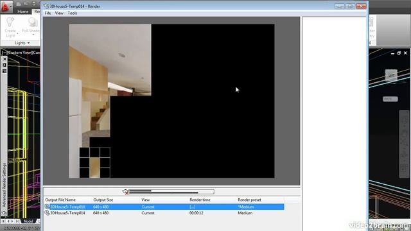Click the Create Light bulb icon

tap(10, 22)
